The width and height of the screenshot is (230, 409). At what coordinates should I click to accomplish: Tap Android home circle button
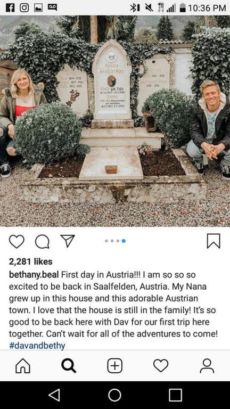114,395
